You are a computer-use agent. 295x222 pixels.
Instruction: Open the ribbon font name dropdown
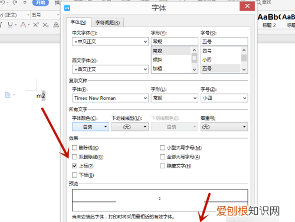coord(28,15)
